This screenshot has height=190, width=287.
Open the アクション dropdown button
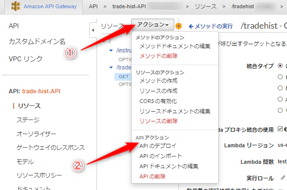pyautogui.click(x=153, y=24)
